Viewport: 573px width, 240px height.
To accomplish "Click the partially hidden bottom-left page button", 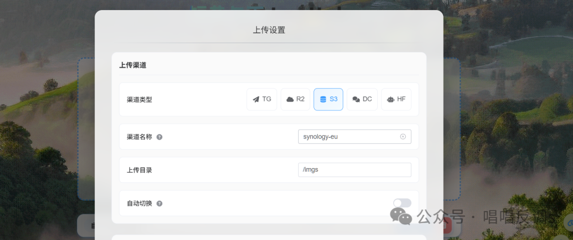I will pos(86,226).
